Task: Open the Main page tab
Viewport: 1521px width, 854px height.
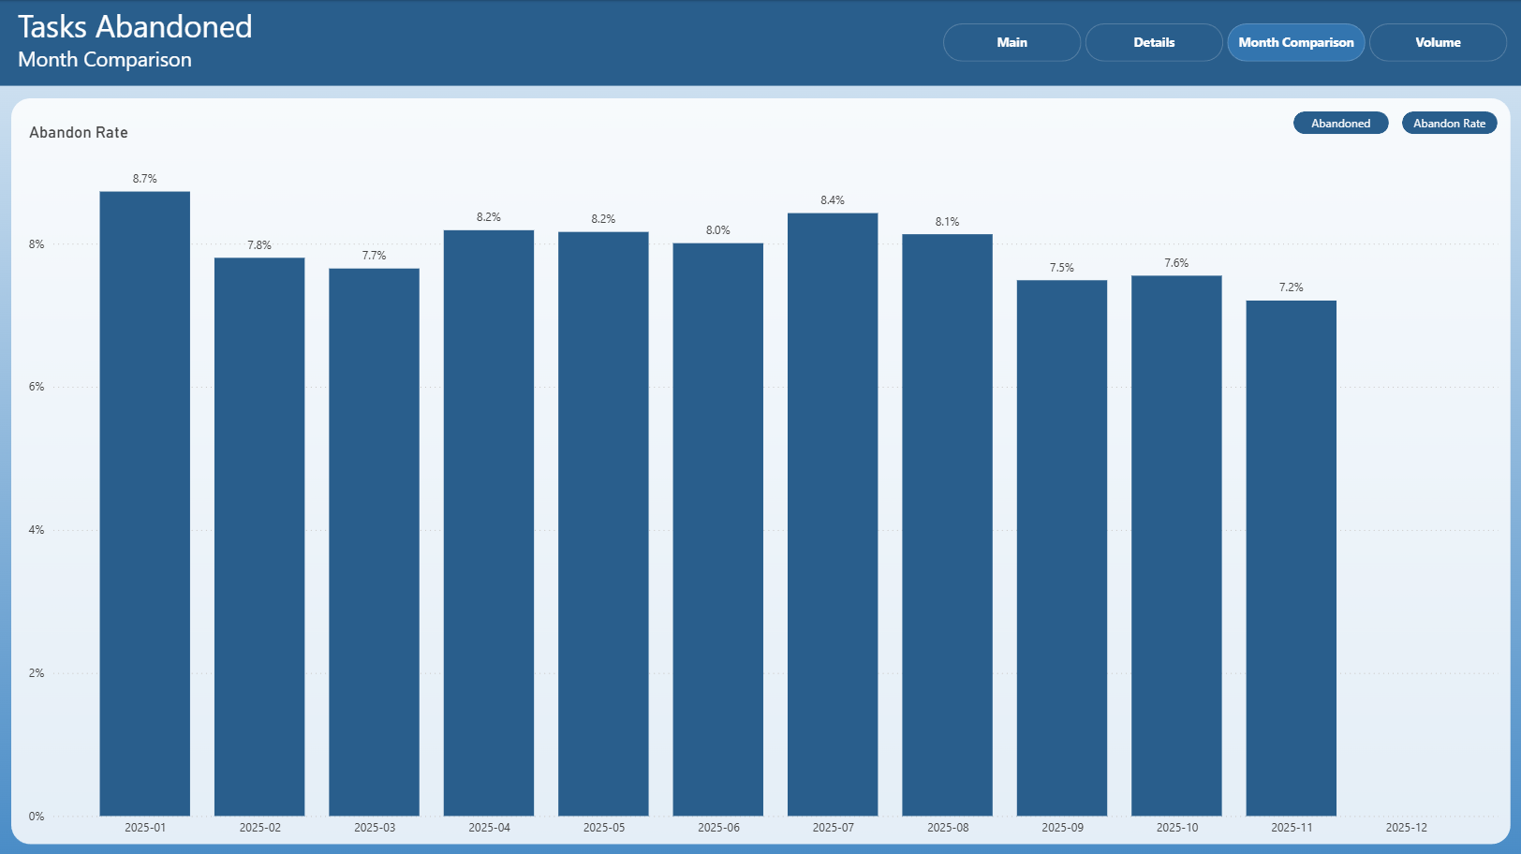Action: 1012,42
